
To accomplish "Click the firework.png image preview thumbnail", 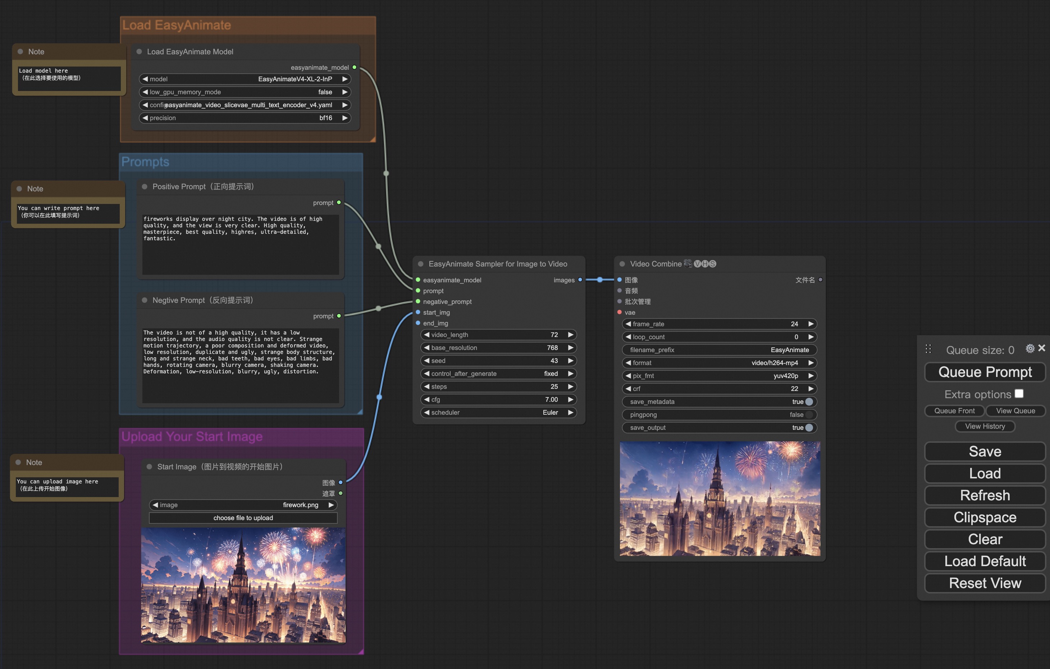I will (x=243, y=587).
